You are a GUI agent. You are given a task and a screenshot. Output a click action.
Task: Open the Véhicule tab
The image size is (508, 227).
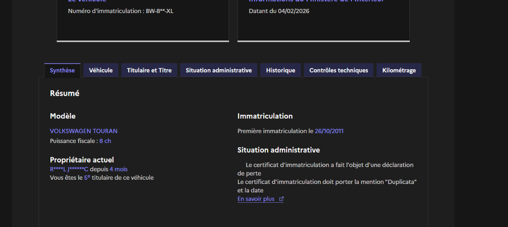click(101, 70)
